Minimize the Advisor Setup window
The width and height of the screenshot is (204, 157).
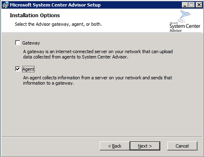pos(185,5)
